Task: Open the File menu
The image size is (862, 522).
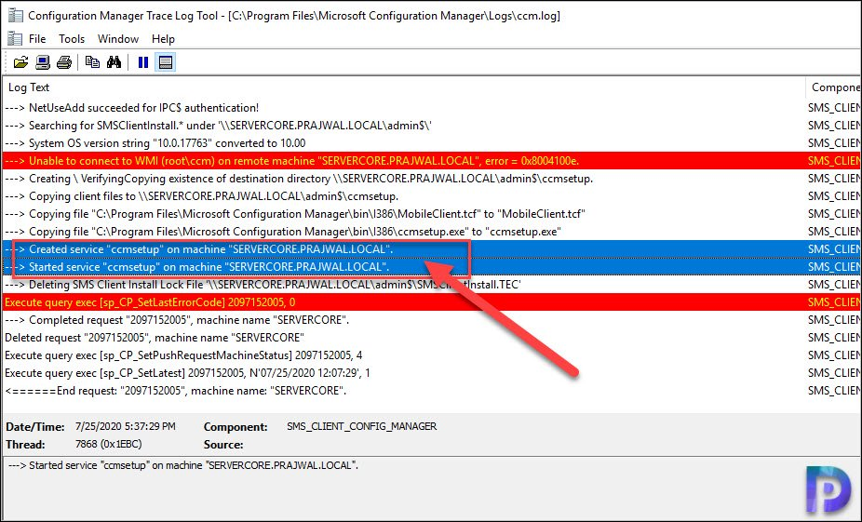Action: [x=37, y=39]
